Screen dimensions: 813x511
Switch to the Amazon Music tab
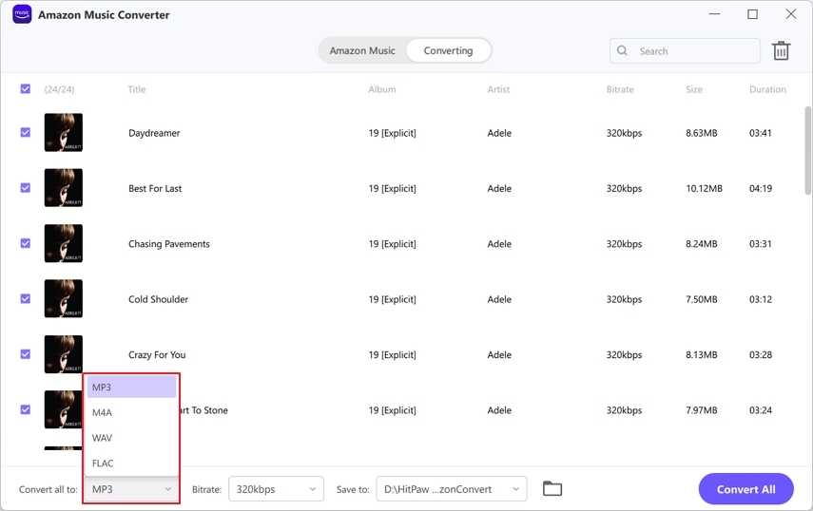point(362,50)
